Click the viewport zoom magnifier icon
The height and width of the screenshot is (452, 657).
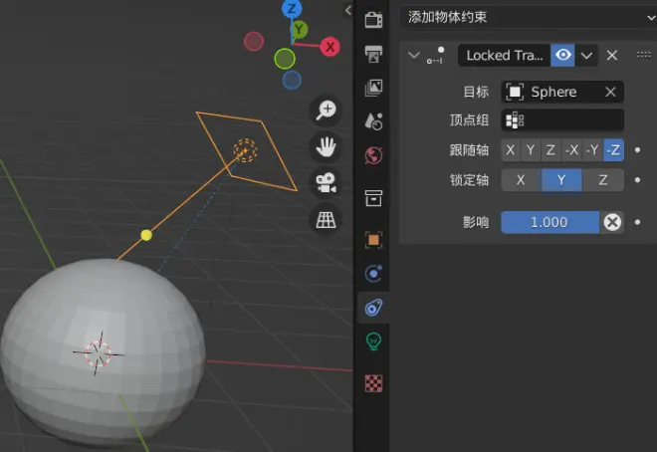click(x=326, y=111)
